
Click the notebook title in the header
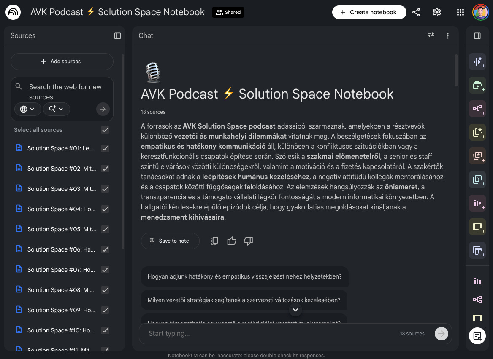coord(117,12)
